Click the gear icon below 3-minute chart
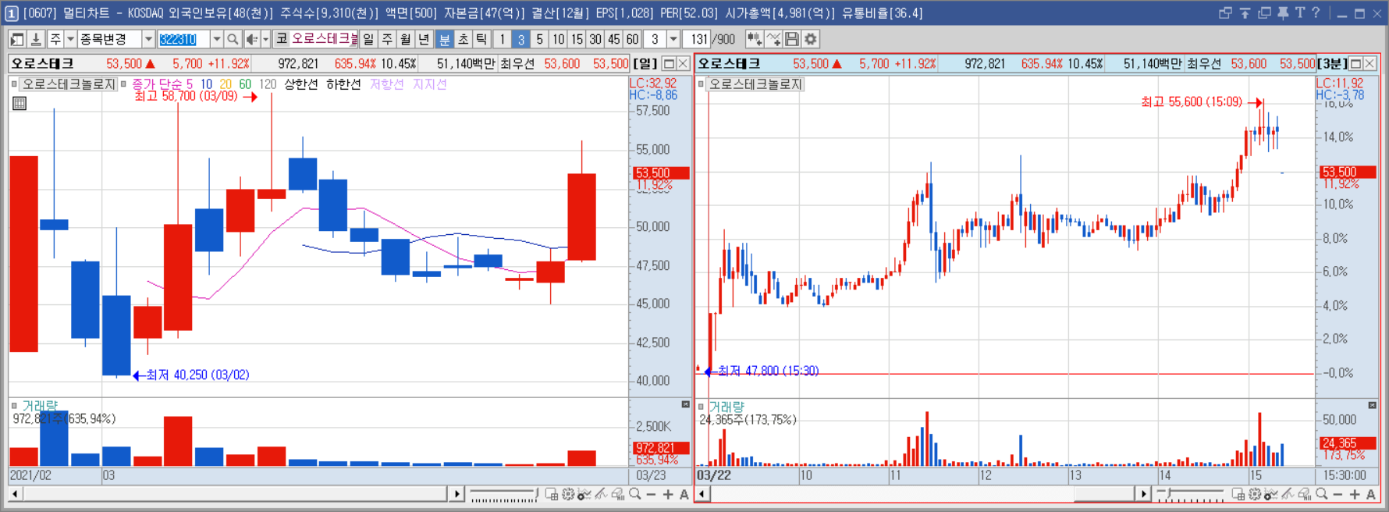The height and width of the screenshot is (512, 1389). 1255,494
